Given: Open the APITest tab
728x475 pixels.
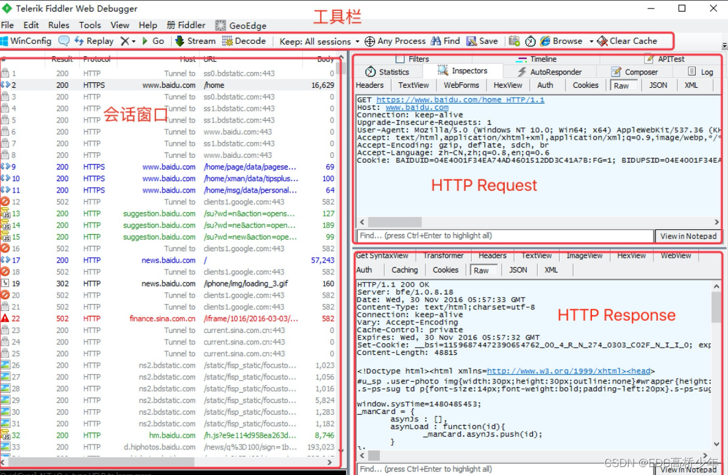Looking at the screenshot, I should (665, 59).
